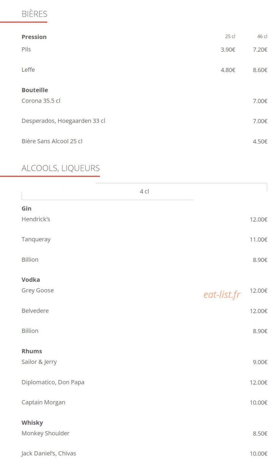The width and height of the screenshot is (273, 464).
Task: Select Hendrick's gin item
Action: click(36, 219)
